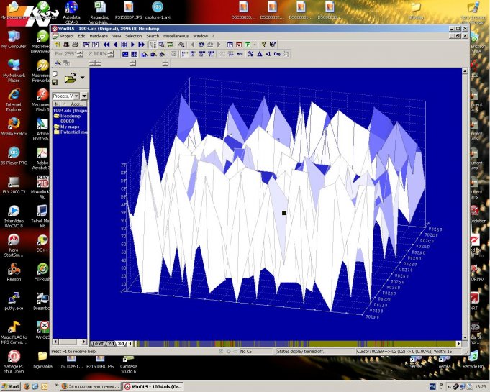
Task: Click the percent display toolbar icon
Action: [x=251, y=53]
